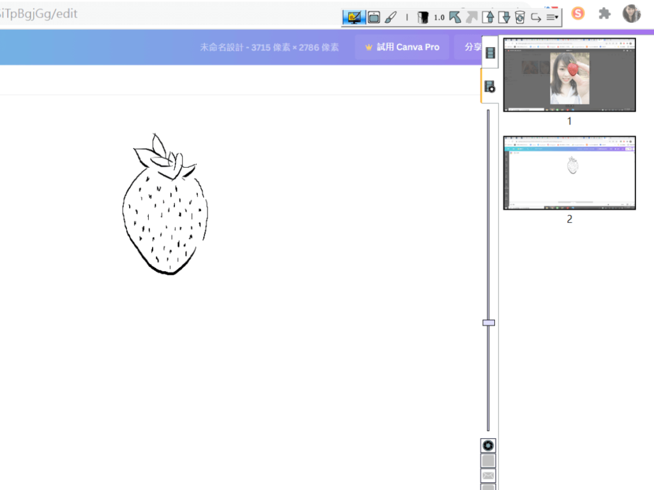This screenshot has height=490, width=654.
Task: Select the filmstrip with gear tab
Action: tap(490, 87)
